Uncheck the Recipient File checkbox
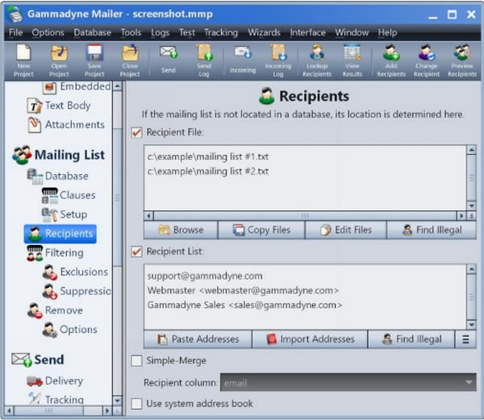 coord(137,132)
